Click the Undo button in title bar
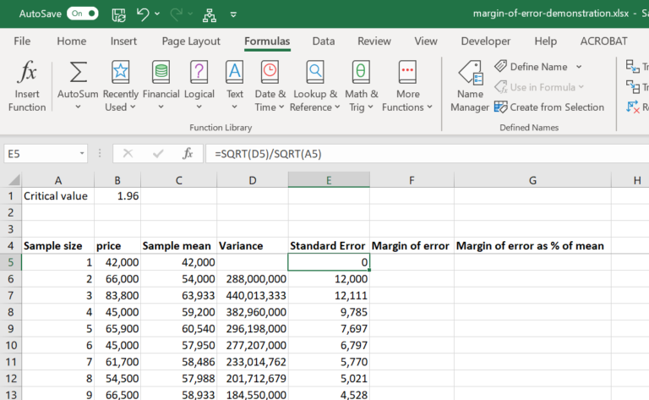The image size is (649, 400). [x=143, y=14]
